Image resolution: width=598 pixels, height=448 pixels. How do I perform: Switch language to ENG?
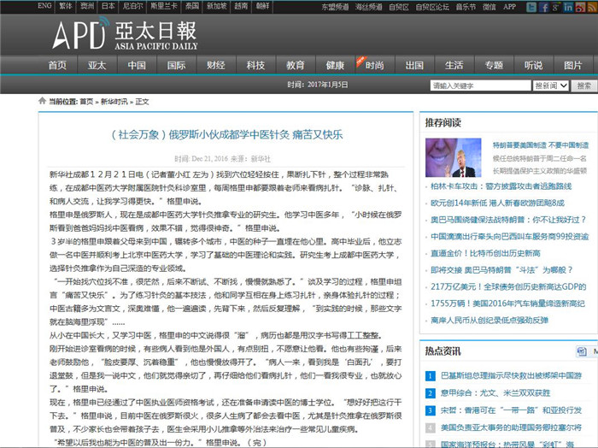[44, 5]
